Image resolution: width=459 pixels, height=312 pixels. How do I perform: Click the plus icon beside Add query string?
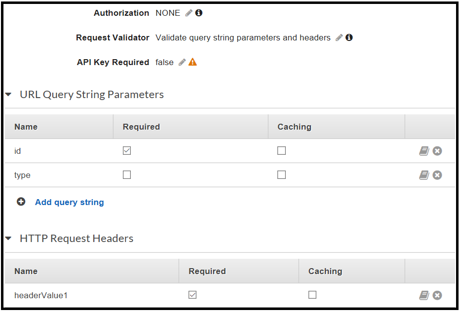pos(21,202)
